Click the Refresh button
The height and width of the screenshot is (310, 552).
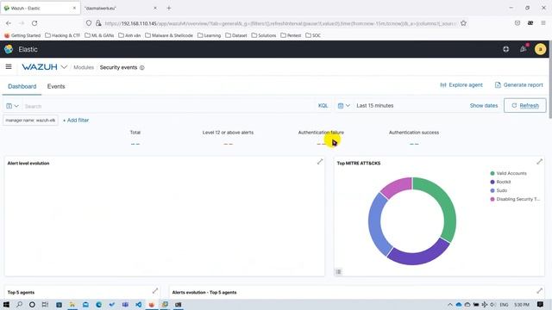(x=525, y=105)
